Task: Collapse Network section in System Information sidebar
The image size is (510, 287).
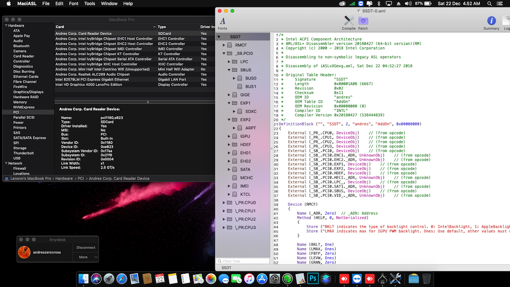Action: tap(6, 163)
